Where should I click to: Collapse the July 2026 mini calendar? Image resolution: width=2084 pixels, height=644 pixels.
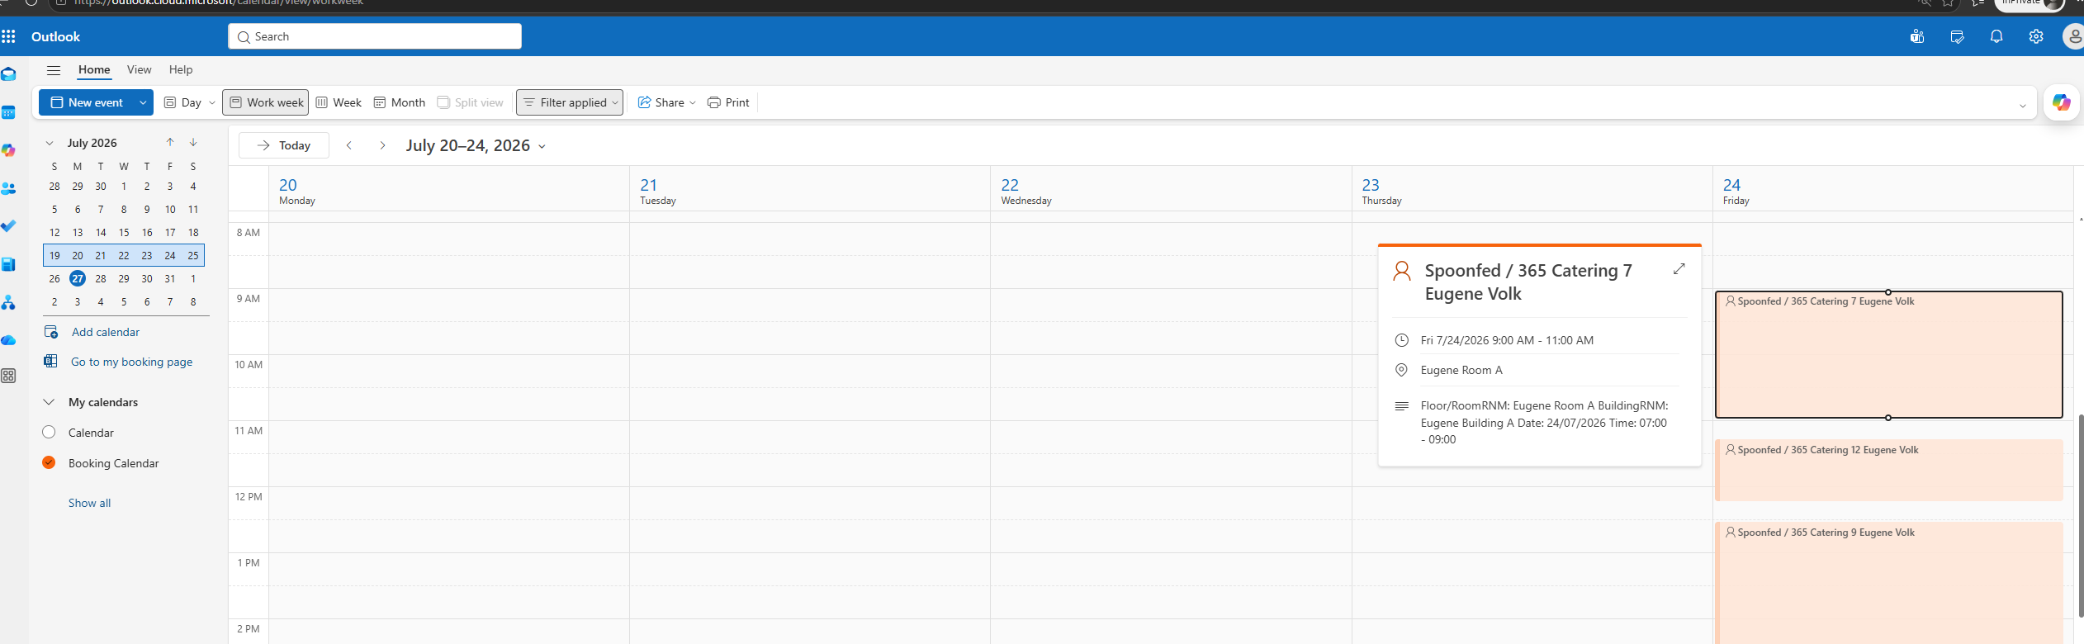[x=50, y=143]
